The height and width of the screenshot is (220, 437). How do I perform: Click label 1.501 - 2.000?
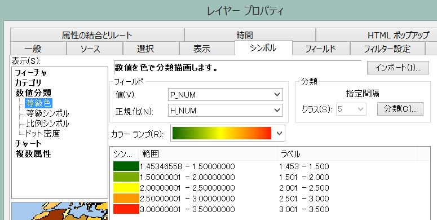coord(304,177)
